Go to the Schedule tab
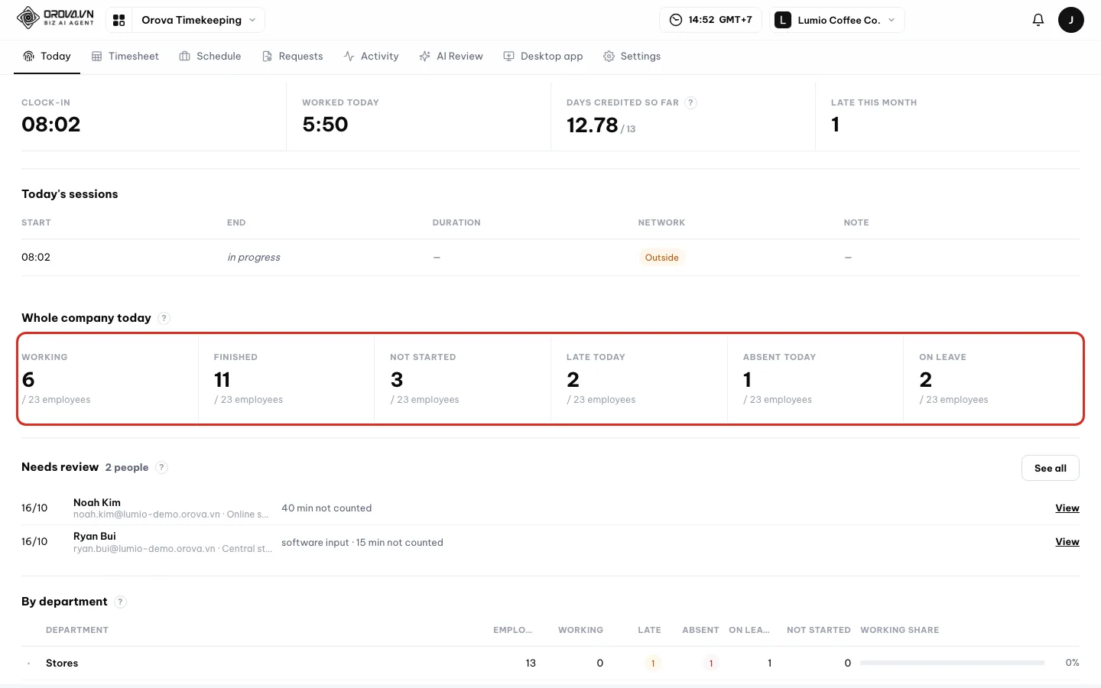The height and width of the screenshot is (688, 1101). (209, 57)
